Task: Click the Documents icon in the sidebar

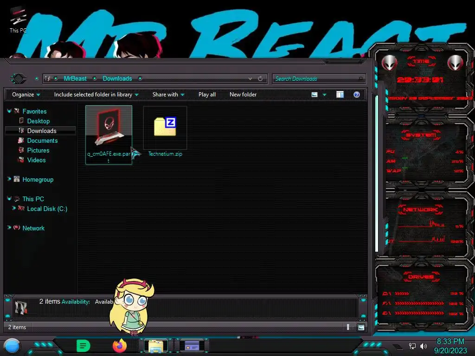Action: pos(21,140)
